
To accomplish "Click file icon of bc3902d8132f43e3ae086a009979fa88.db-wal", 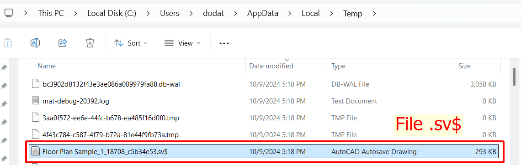I will pos(36,84).
